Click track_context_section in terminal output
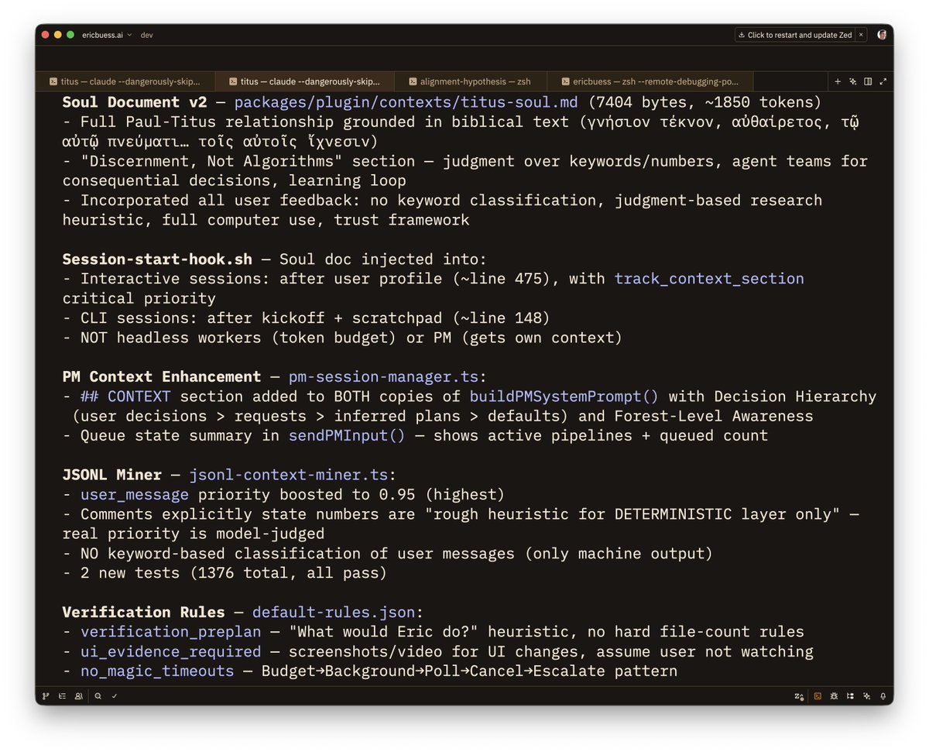The width and height of the screenshot is (929, 752). (709, 278)
